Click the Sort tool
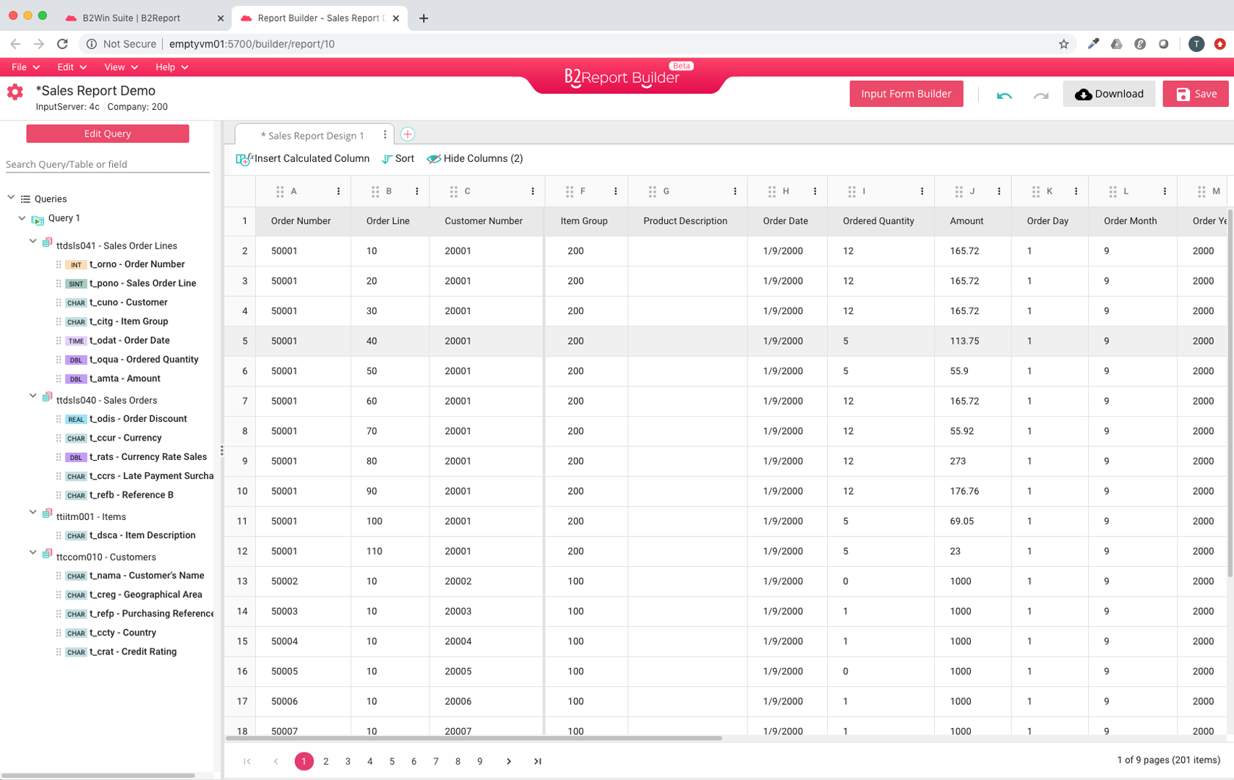1234x780 pixels. click(398, 159)
